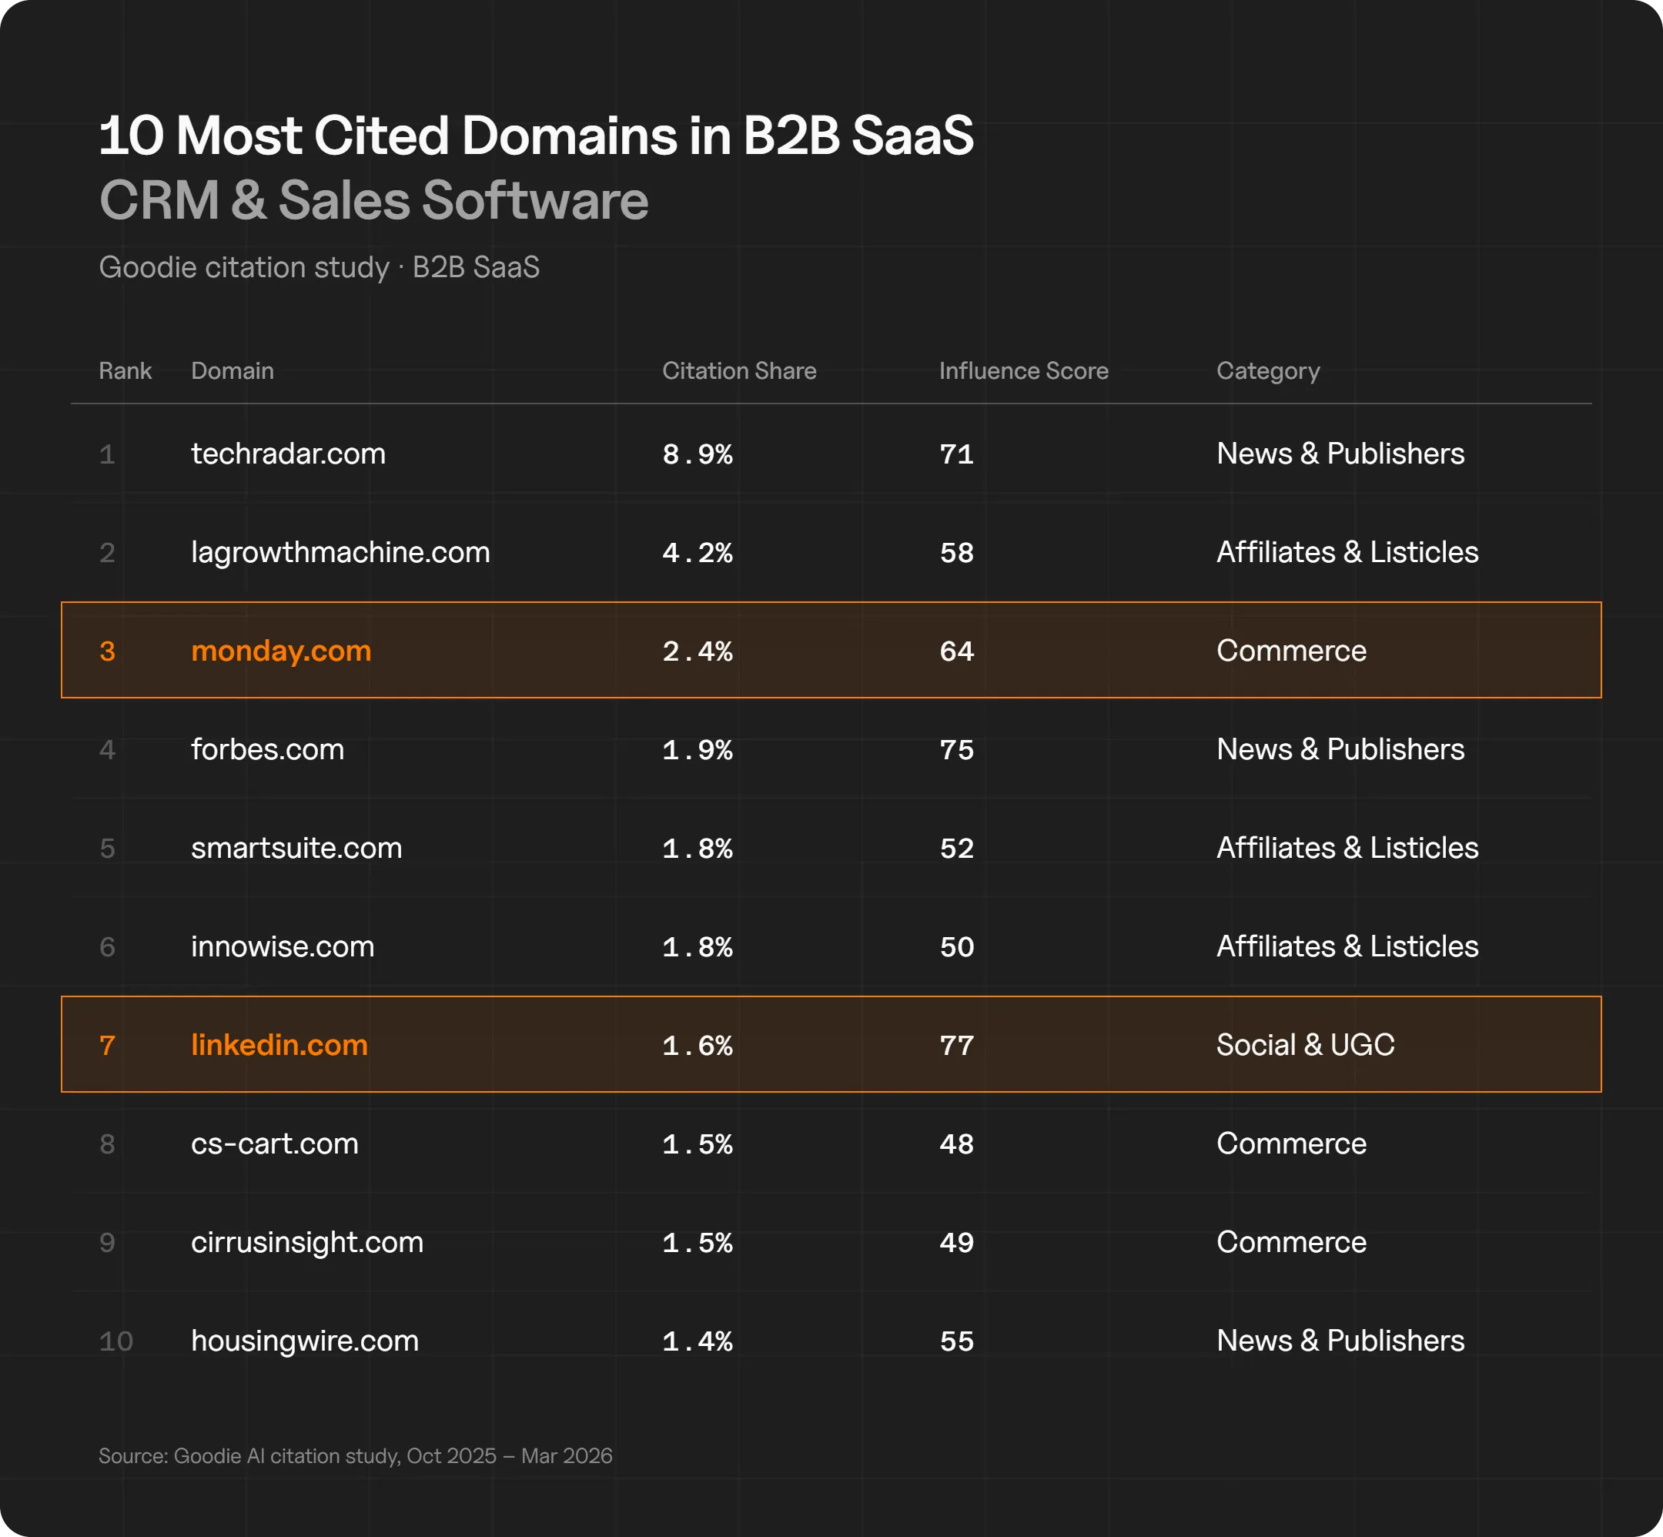Click forbes.com's influence score 75
Viewport: 1663px width, 1537px height.
(956, 750)
